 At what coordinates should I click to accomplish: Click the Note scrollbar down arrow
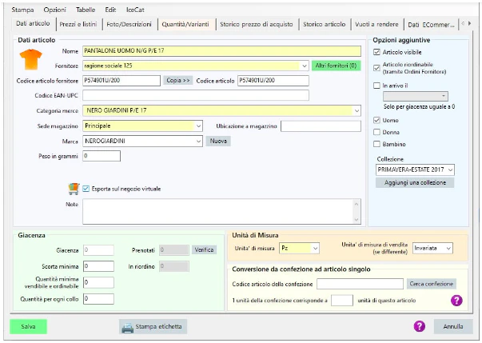[357, 219]
